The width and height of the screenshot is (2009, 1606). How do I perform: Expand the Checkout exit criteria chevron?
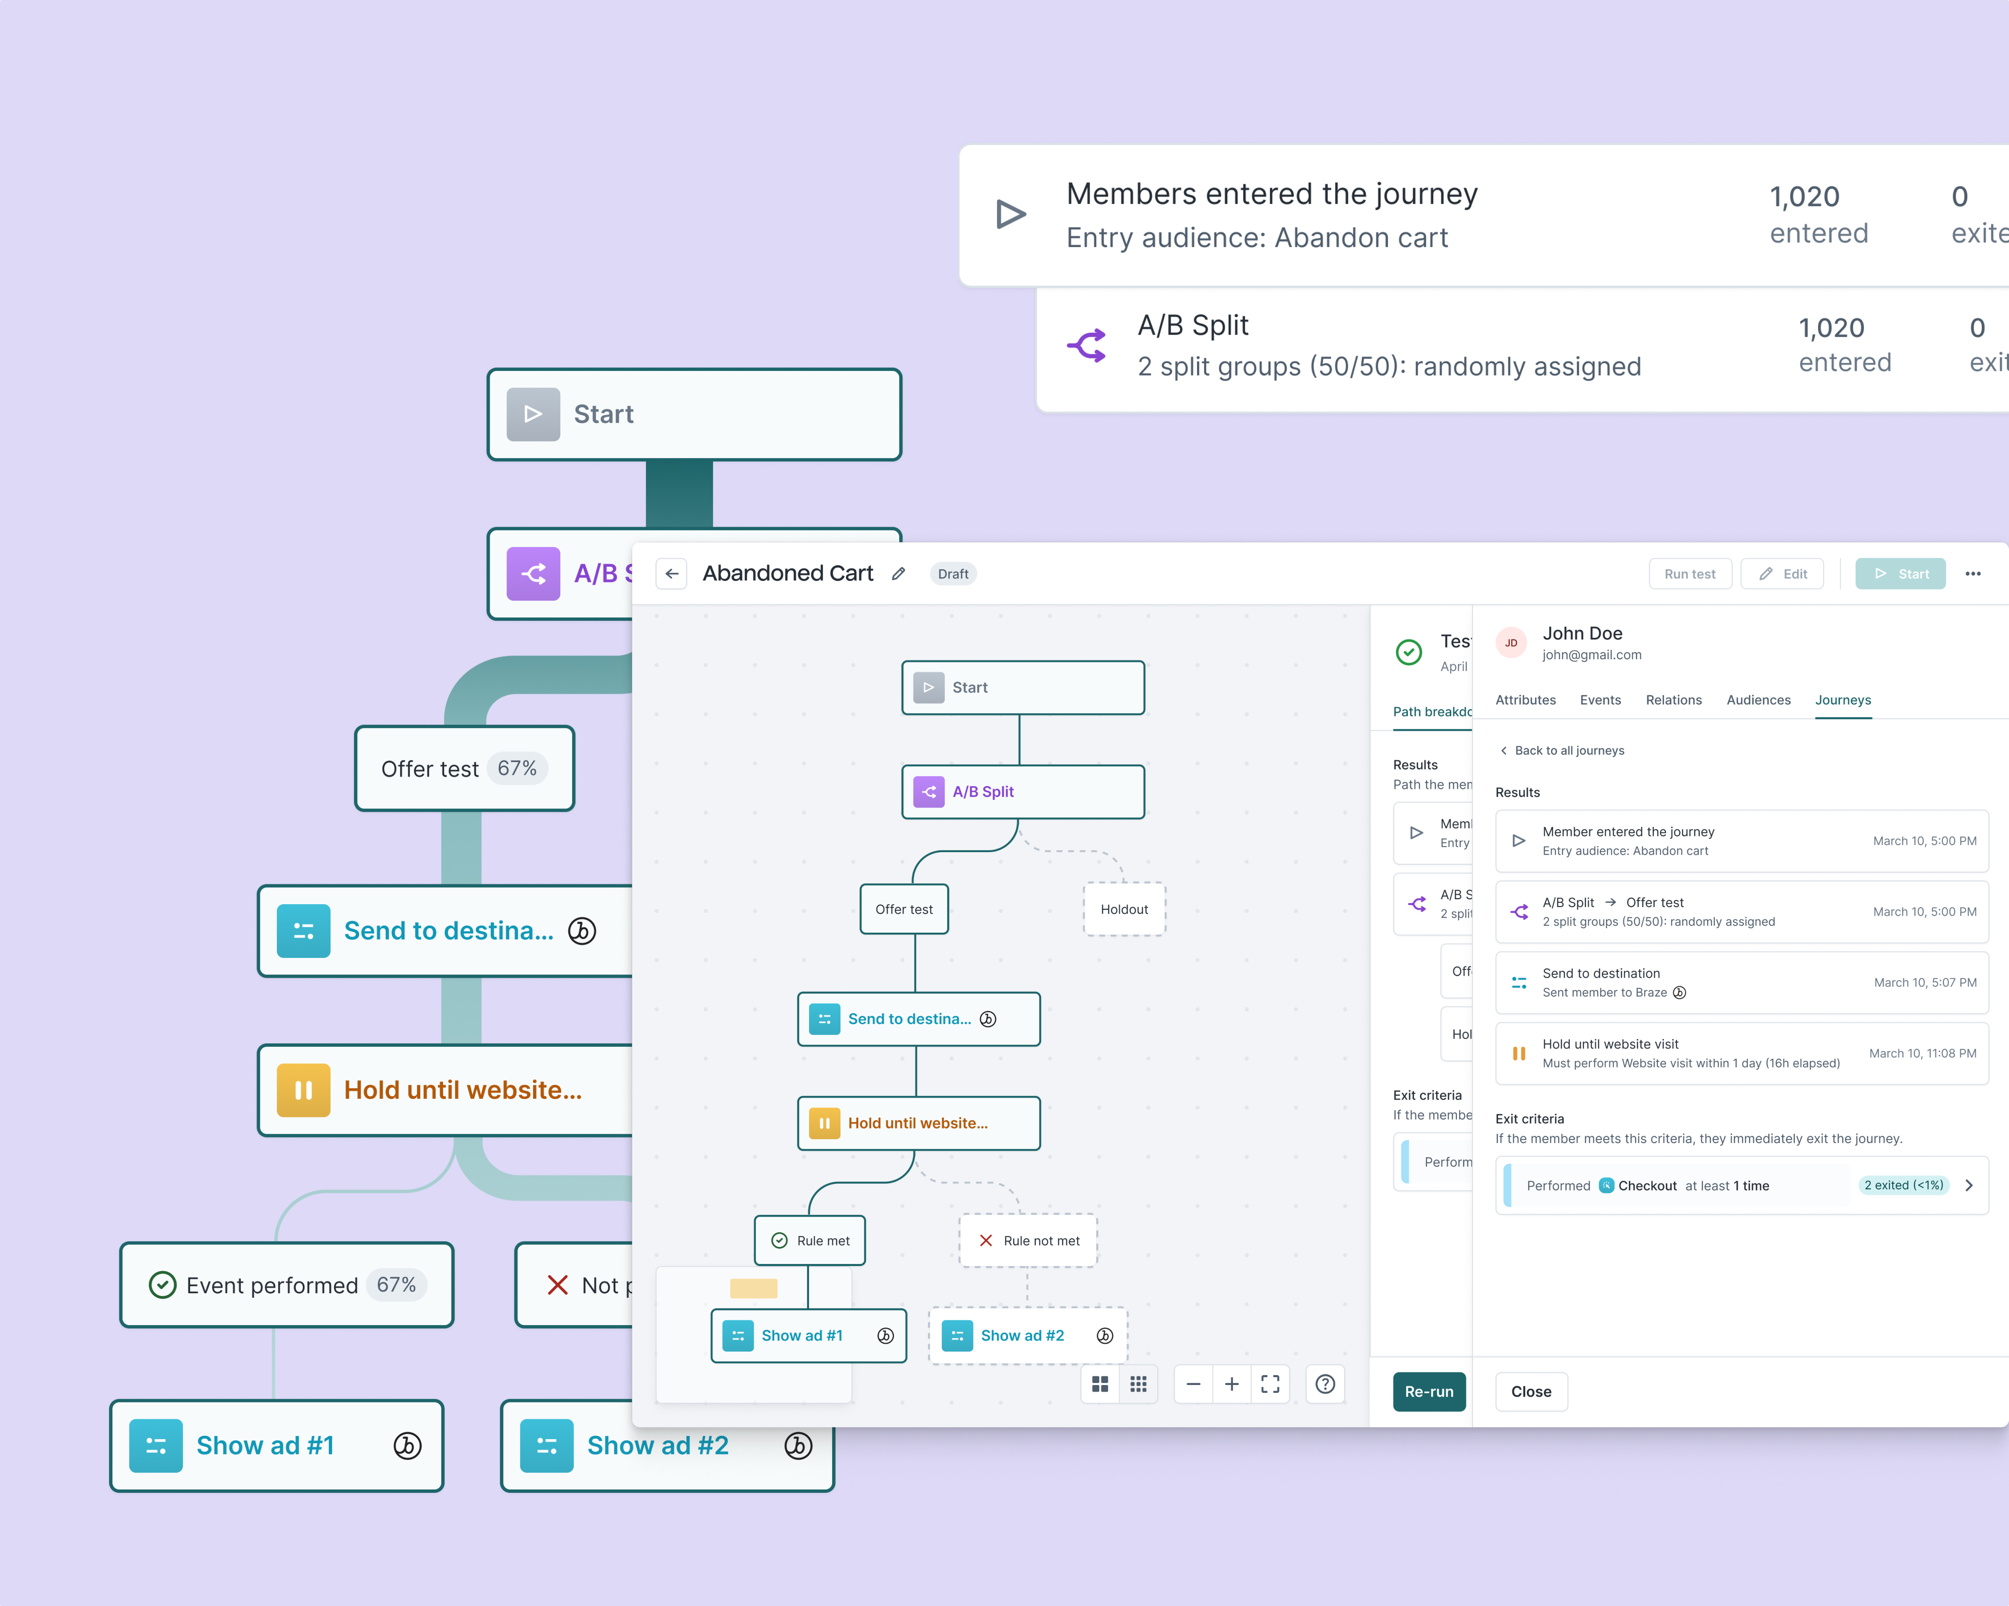tap(1969, 1186)
